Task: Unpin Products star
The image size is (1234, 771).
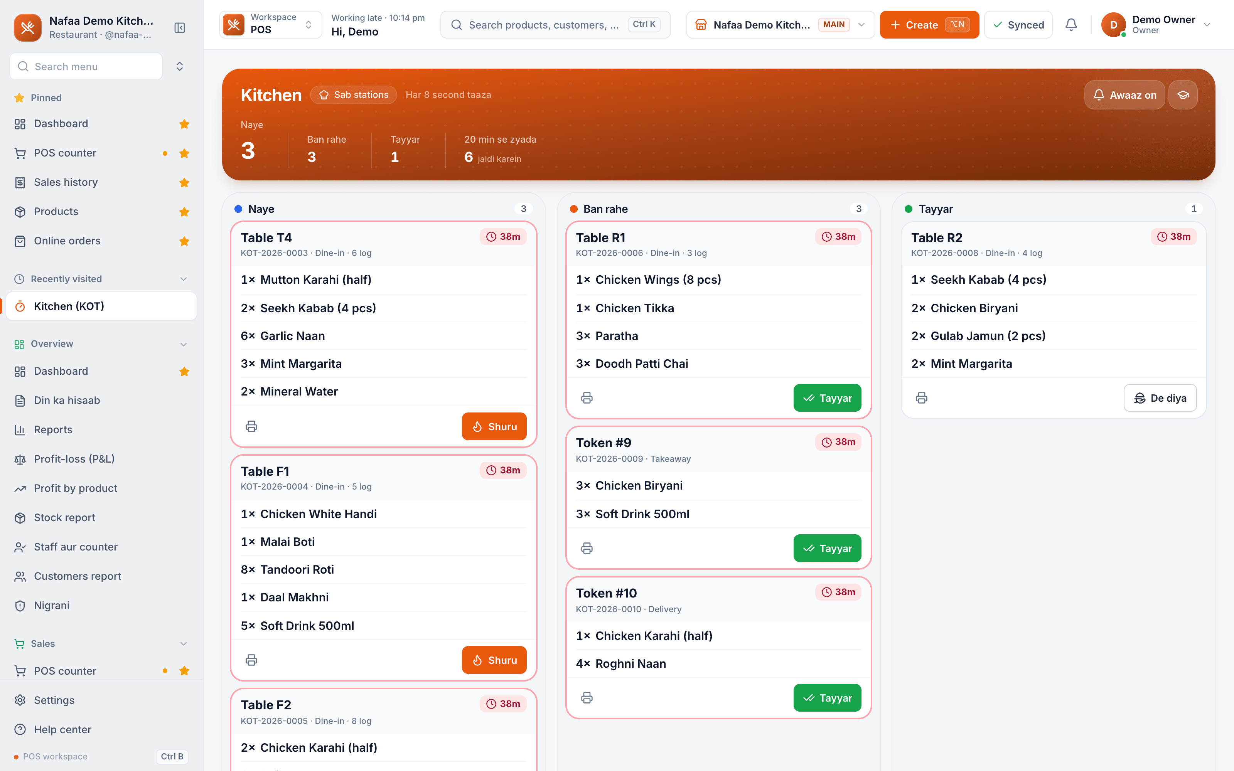Action: [x=185, y=212]
